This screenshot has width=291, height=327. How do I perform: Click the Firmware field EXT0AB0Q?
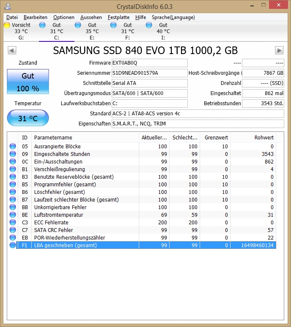coord(150,63)
